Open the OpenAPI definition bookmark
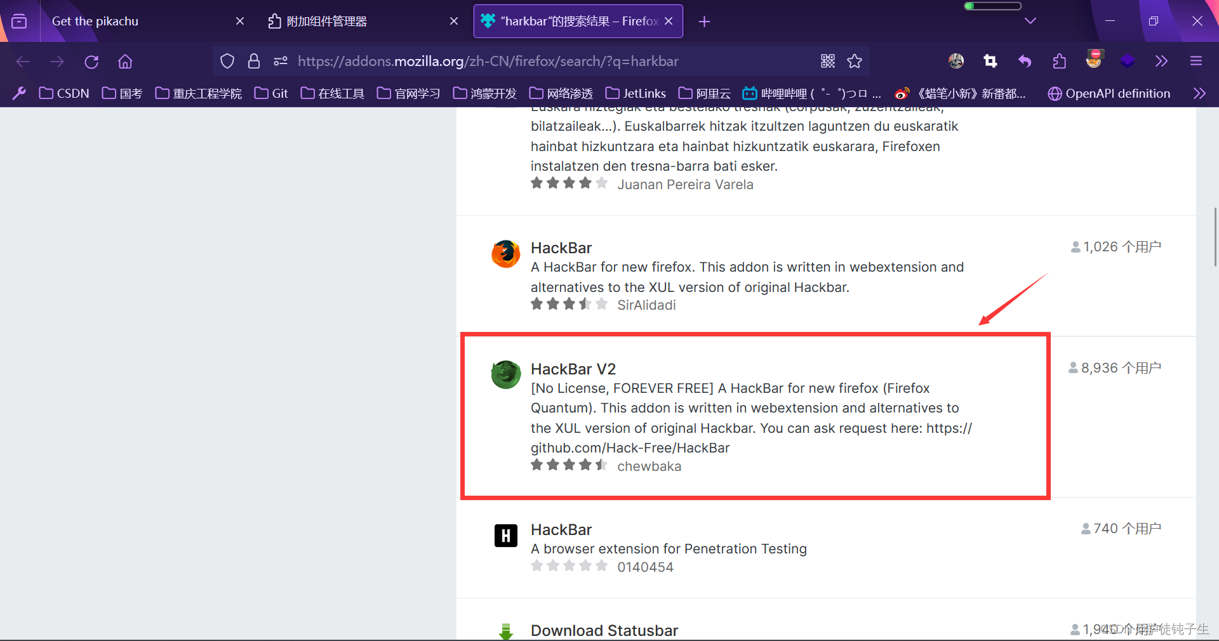 [1109, 93]
